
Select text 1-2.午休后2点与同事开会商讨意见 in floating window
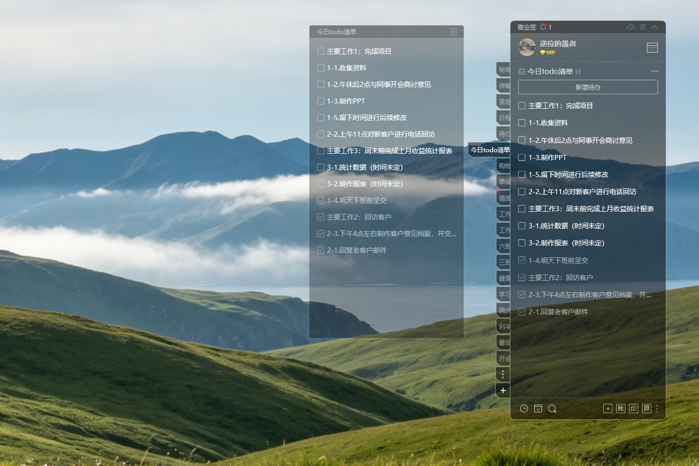[x=379, y=84]
